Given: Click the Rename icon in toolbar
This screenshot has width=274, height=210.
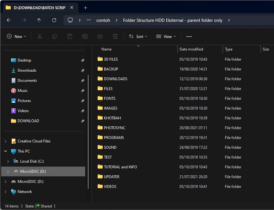Looking at the screenshot, I should (x=85, y=36).
